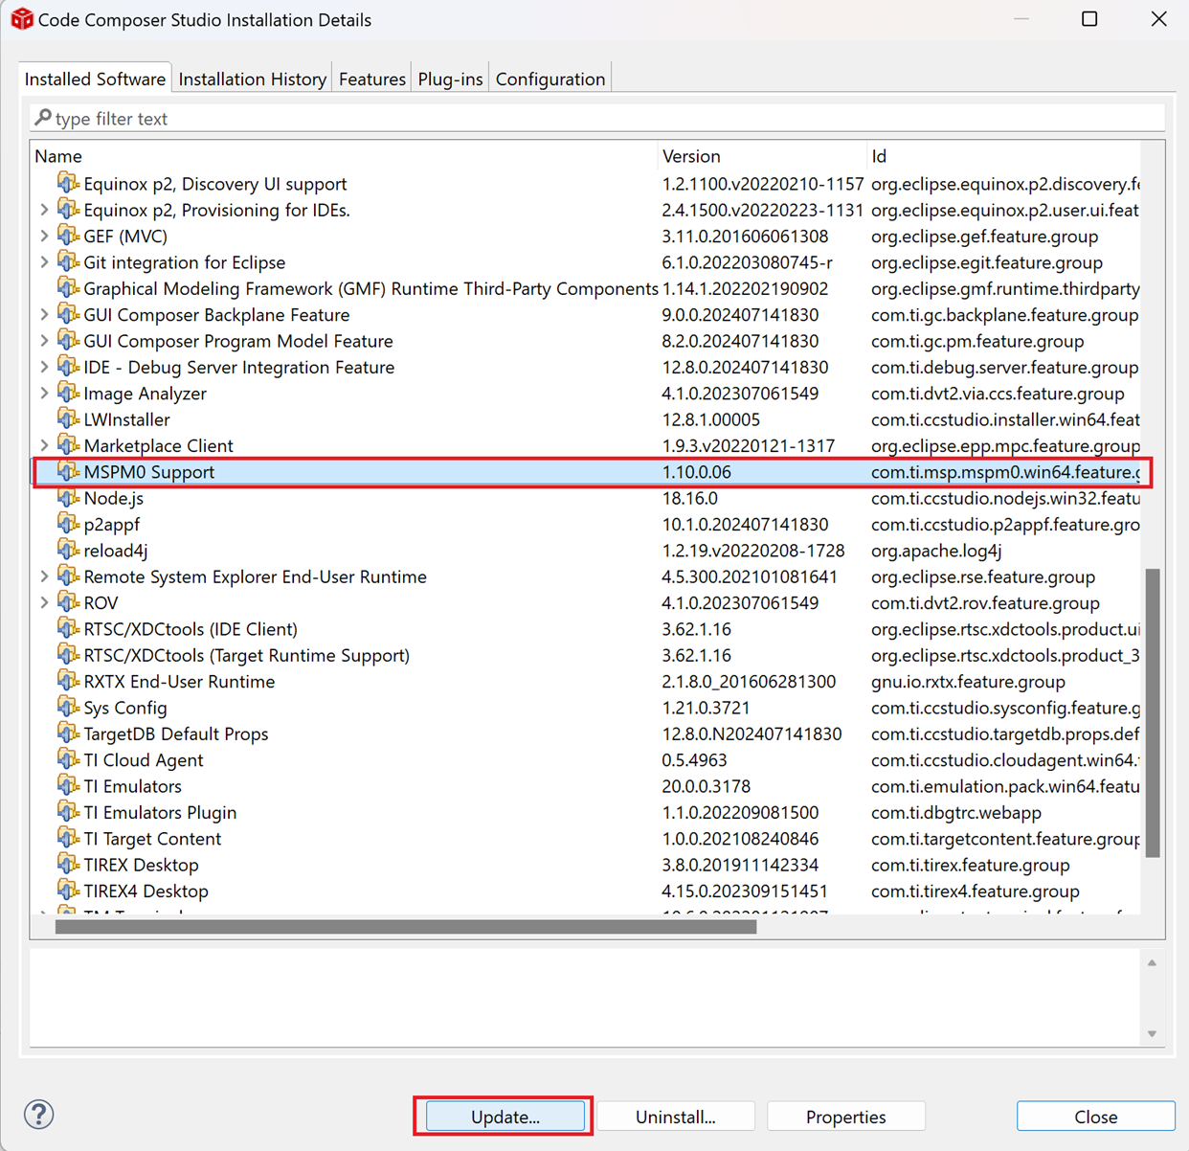
Task: Click the filter search magnifier icon
Action: click(43, 118)
